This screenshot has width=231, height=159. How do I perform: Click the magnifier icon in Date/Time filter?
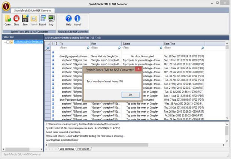tap(203, 48)
